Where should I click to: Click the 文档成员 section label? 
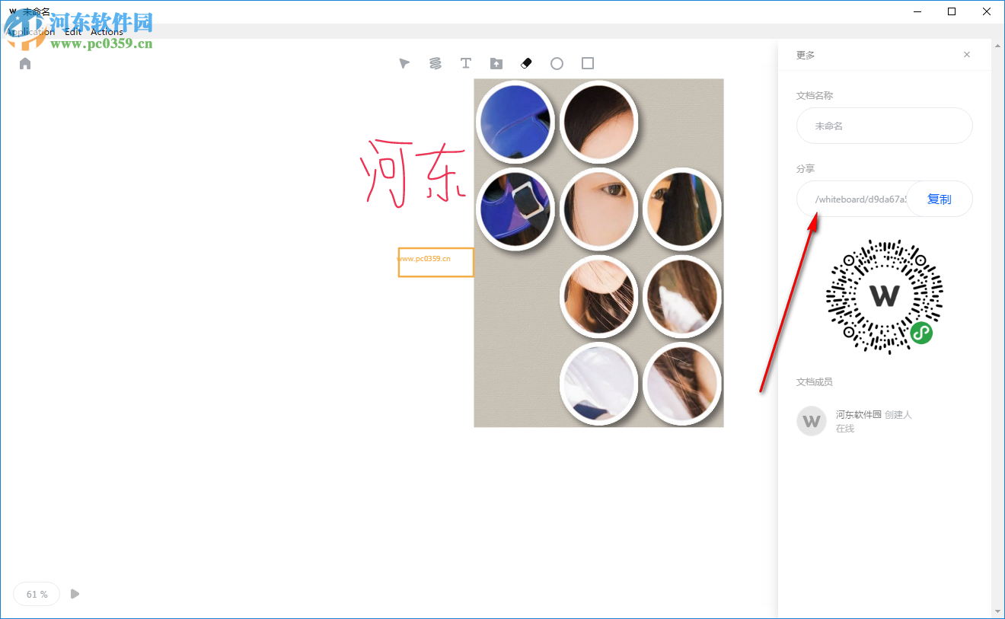(815, 381)
